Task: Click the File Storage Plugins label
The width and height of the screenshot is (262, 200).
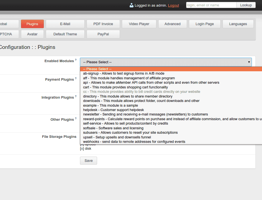Action: [59, 137]
